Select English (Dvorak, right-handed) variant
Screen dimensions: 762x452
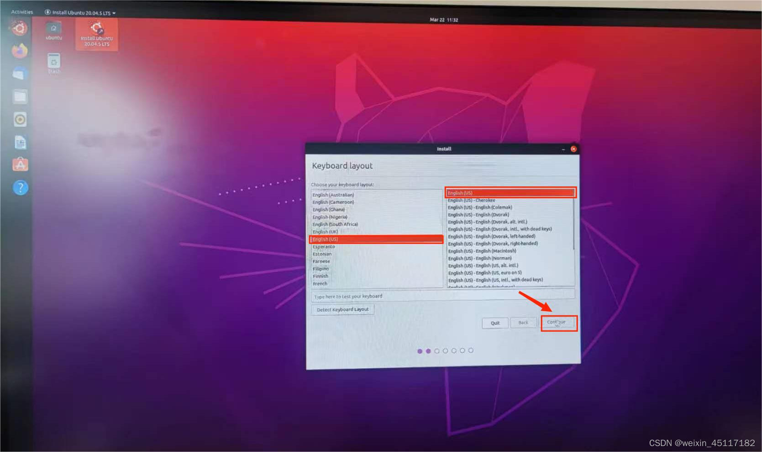[x=510, y=244]
